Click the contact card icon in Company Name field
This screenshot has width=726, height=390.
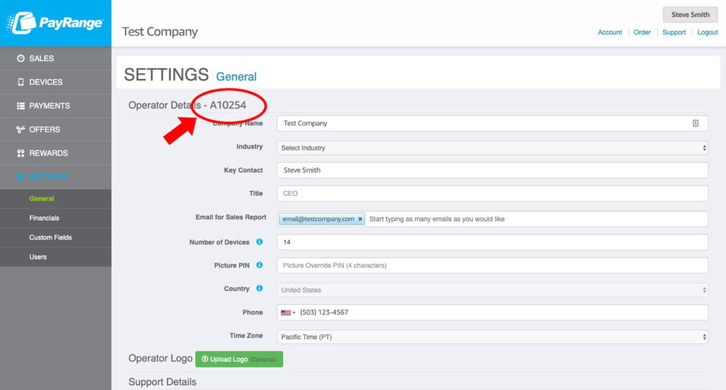click(x=696, y=123)
